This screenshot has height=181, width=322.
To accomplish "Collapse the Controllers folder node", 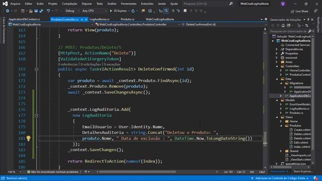I will pos(277,66).
